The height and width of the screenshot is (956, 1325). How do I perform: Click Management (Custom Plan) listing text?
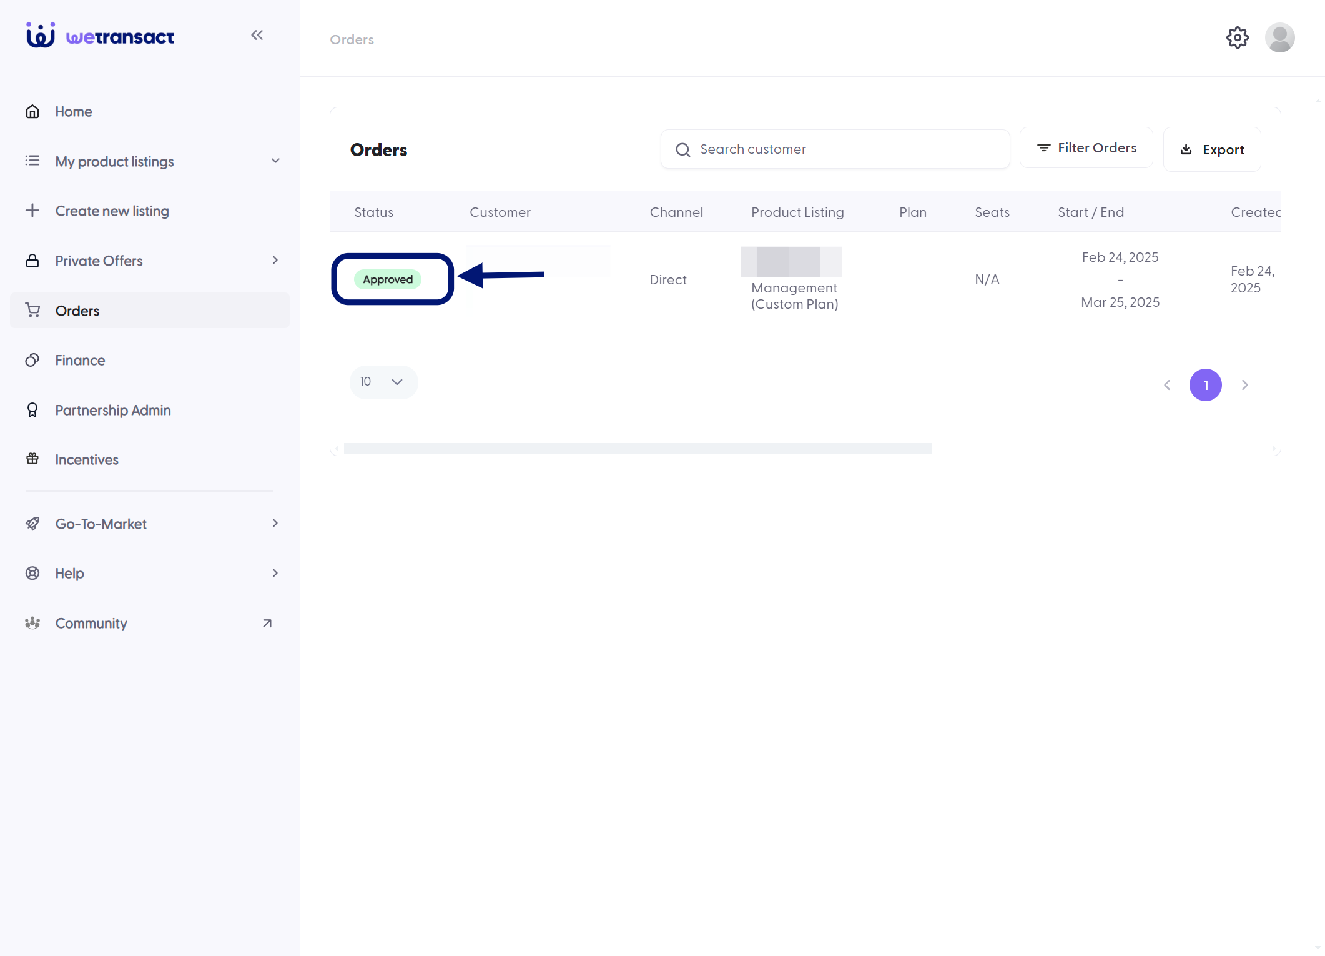(794, 296)
